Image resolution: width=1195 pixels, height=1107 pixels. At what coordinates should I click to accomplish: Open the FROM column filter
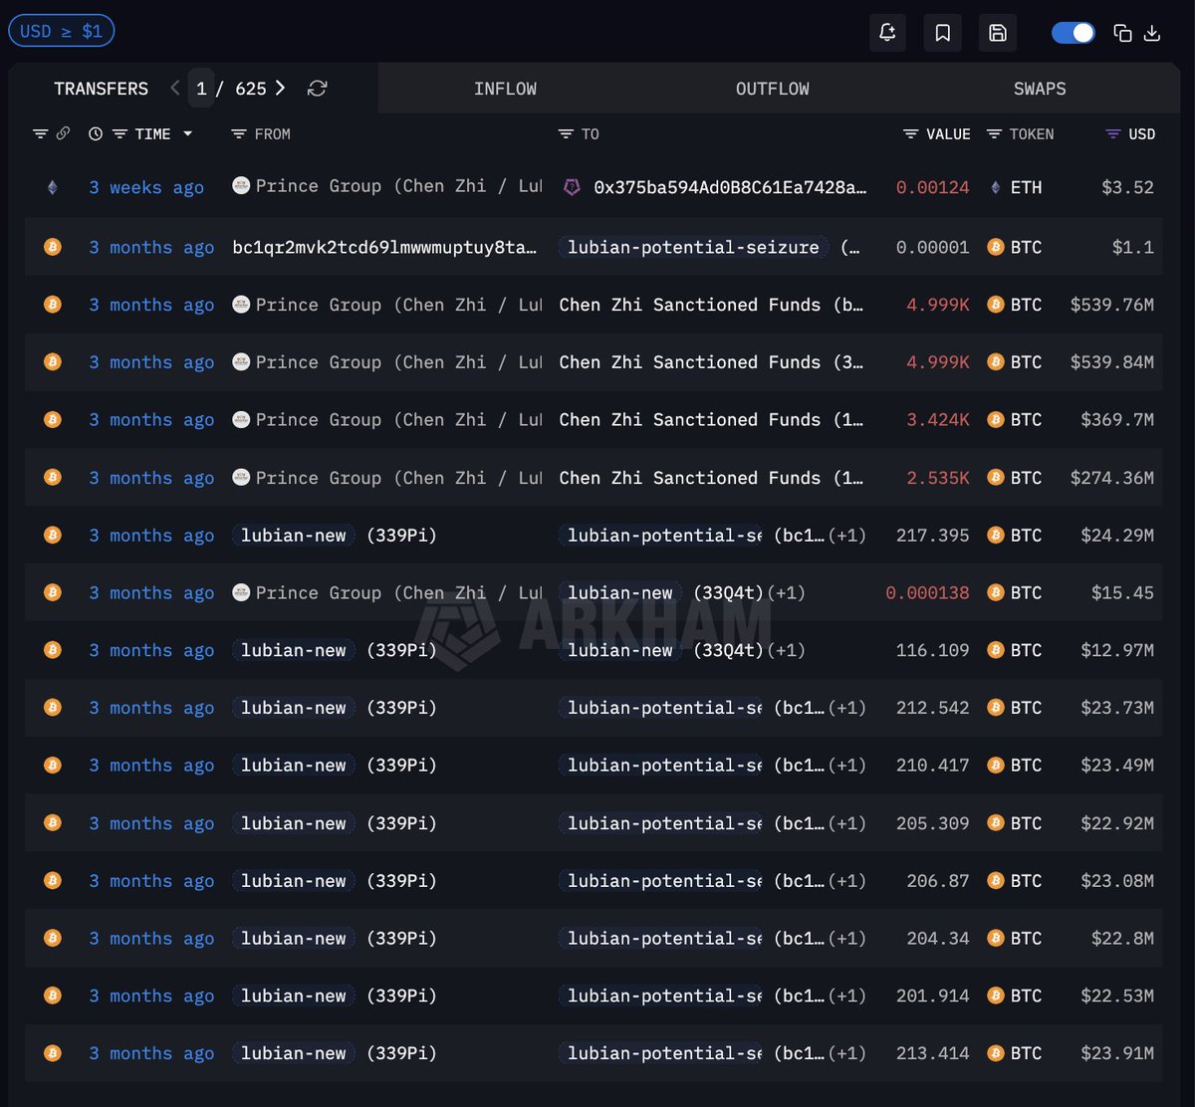(x=238, y=134)
